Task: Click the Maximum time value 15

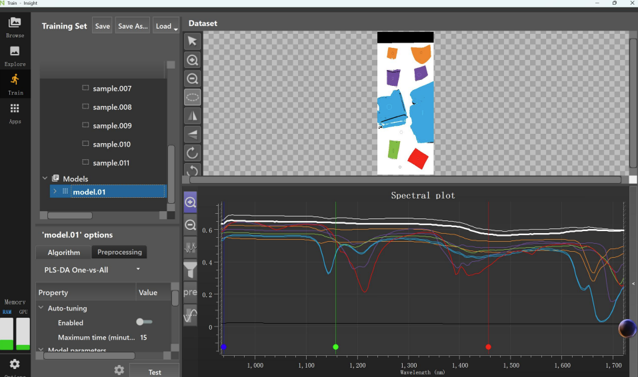Action: [143, 337]
